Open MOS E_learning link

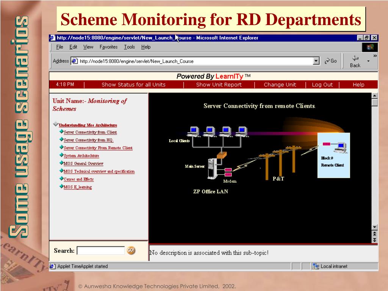78,187
